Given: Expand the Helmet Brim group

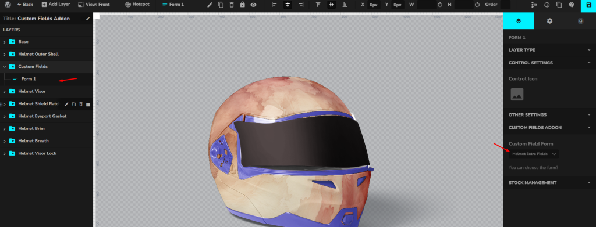Looking at the screenshot, I should 5,129.
